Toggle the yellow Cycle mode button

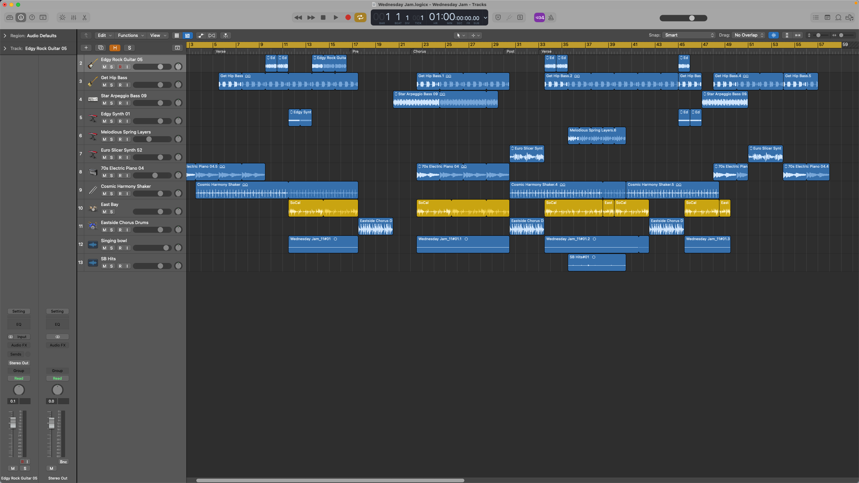tap(360, 17)
